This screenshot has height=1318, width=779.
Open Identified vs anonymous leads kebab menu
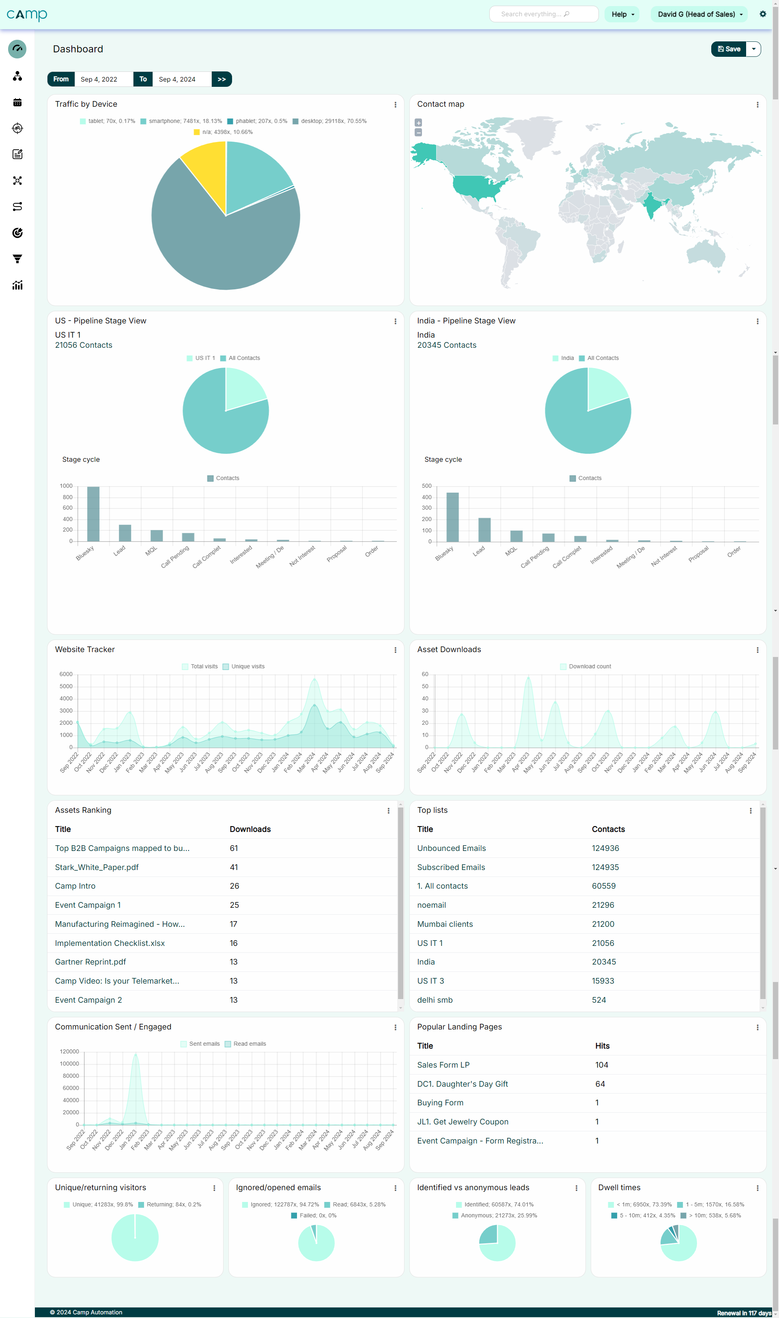point(577,1189)
